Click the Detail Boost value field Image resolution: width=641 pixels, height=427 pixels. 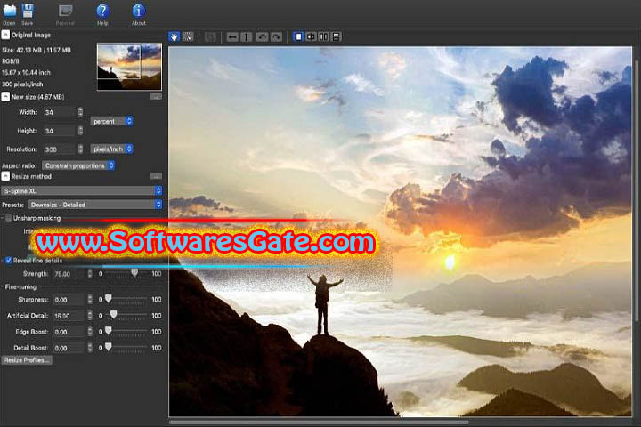point(69,348)
